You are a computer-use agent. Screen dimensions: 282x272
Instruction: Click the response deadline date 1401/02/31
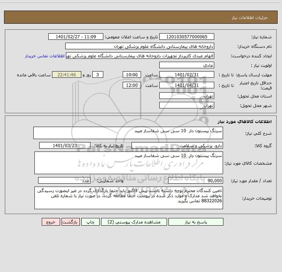pos(187,74)
